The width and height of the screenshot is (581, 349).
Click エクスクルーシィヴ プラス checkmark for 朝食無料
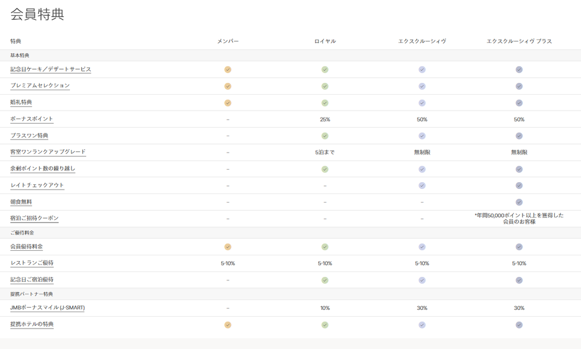click(519, 202)
